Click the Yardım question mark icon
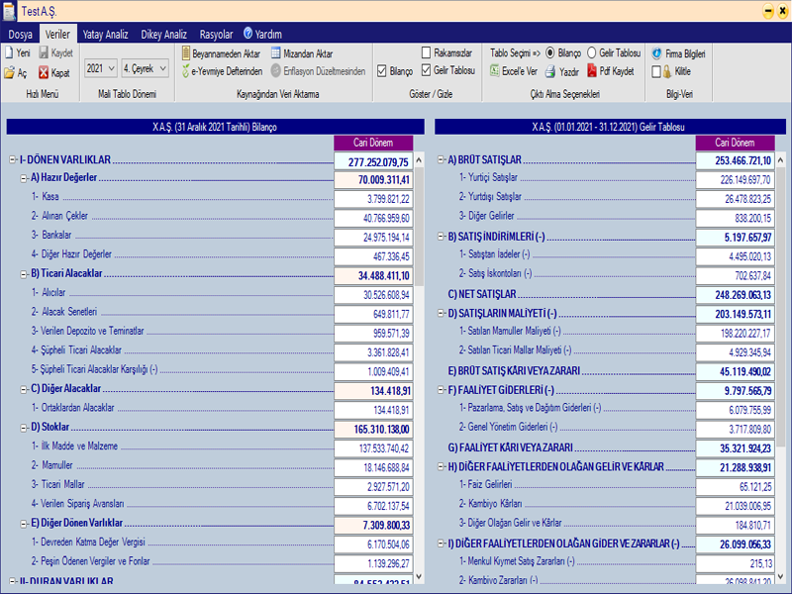 (x=248, y=34)
